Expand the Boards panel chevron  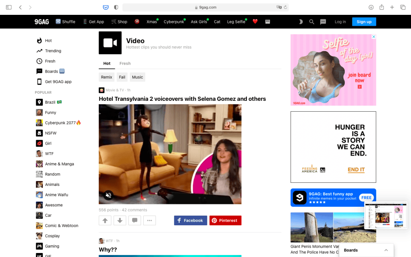(x=386, y=250)
